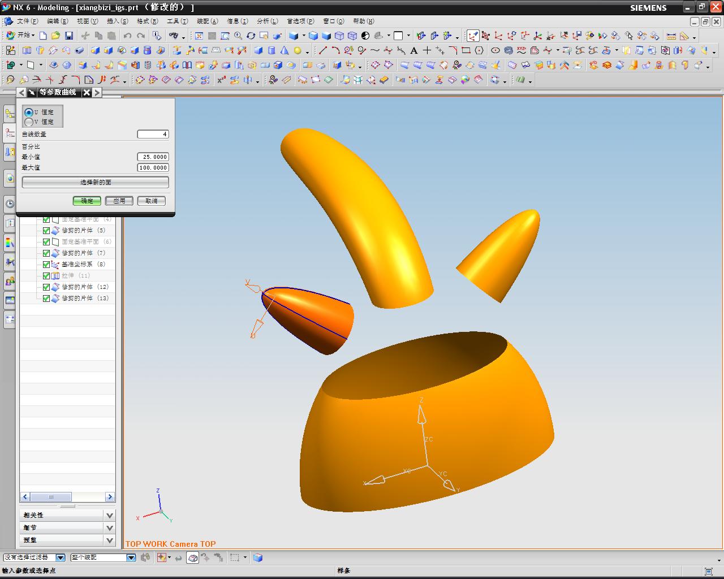Click the 确定 OK button
Screen dimensions: 724x579
pos(87,201)
